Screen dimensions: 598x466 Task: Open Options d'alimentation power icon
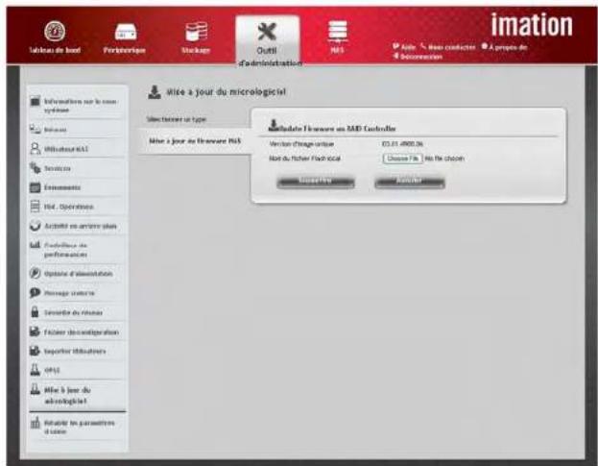(36, 273)
